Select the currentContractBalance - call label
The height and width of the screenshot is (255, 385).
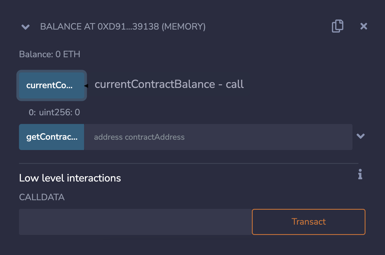pyautogui.click(x=169, y=84)
